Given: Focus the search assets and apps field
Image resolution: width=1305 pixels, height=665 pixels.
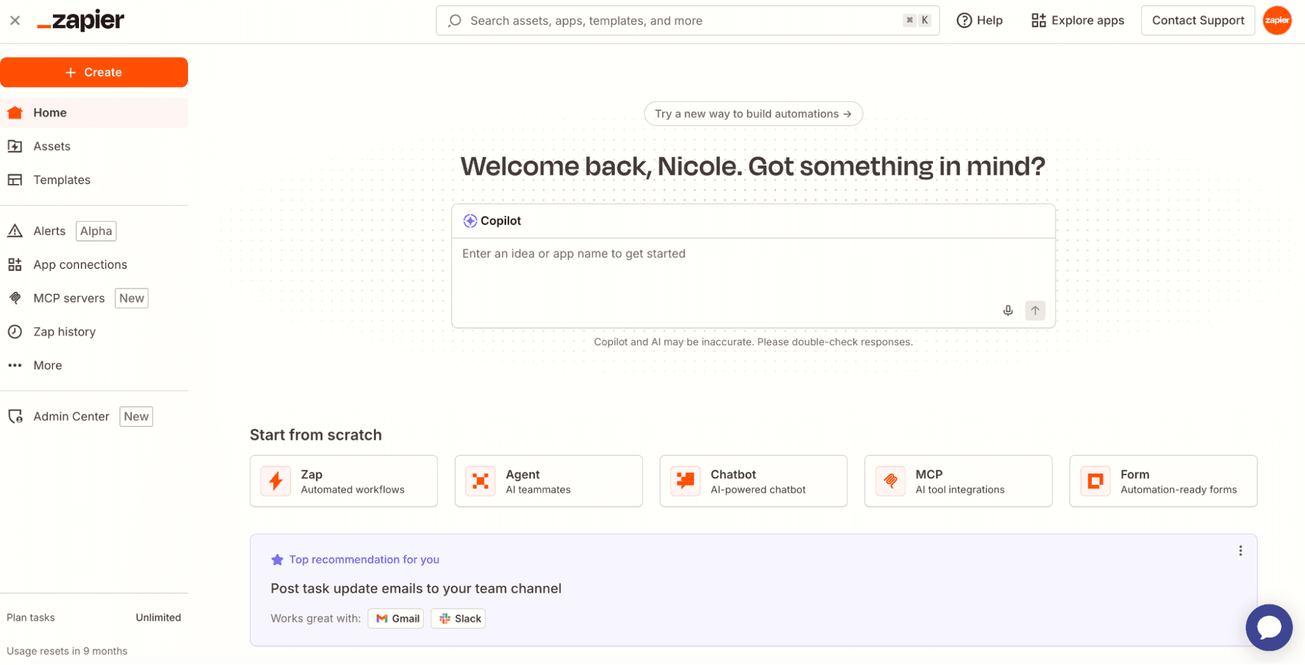Looking at the screenshot, I should [x=687, y=20].
